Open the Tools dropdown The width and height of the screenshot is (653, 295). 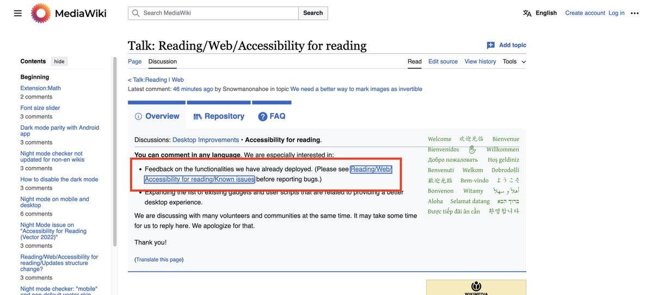(514, 62)
